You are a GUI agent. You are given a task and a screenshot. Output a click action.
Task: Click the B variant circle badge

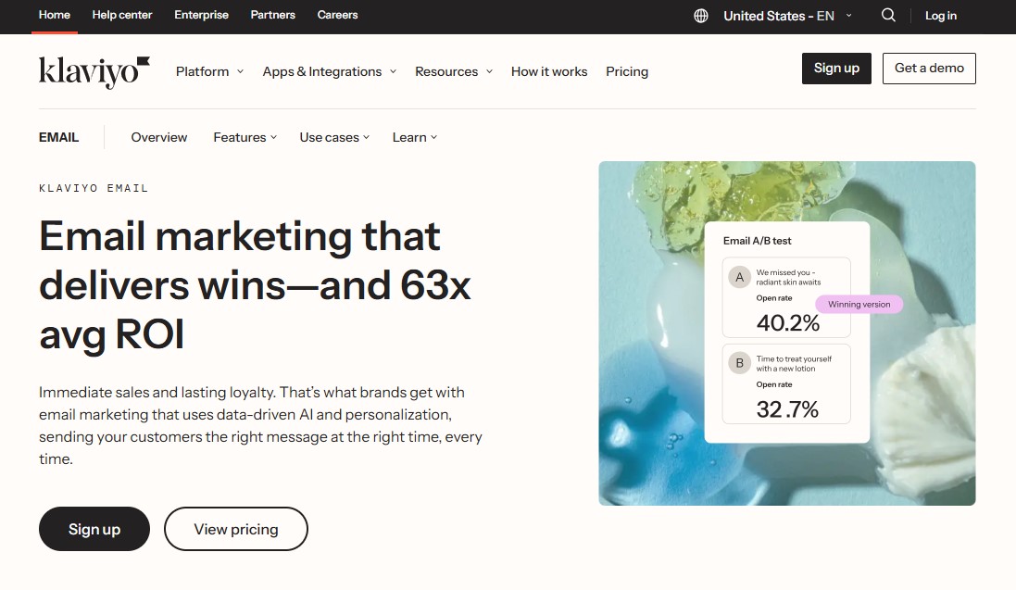[x=739, y=363]
